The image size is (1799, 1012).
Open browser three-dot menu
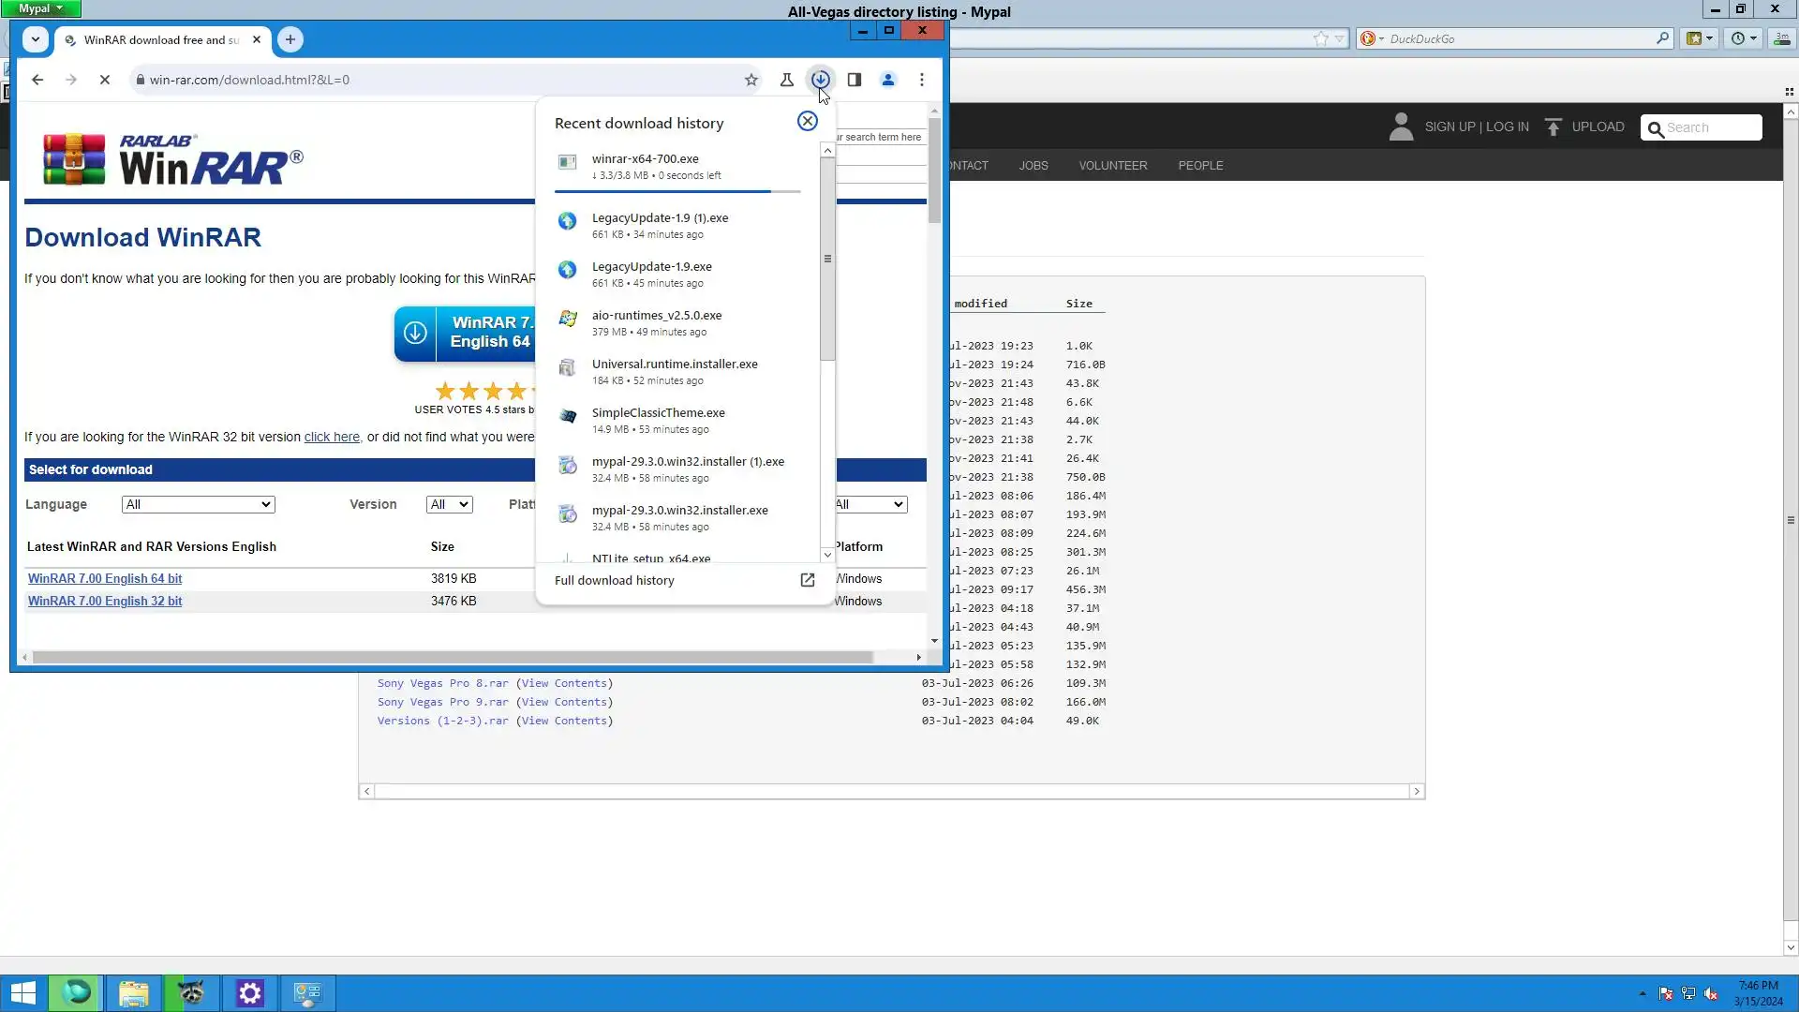tap(921, 80)
